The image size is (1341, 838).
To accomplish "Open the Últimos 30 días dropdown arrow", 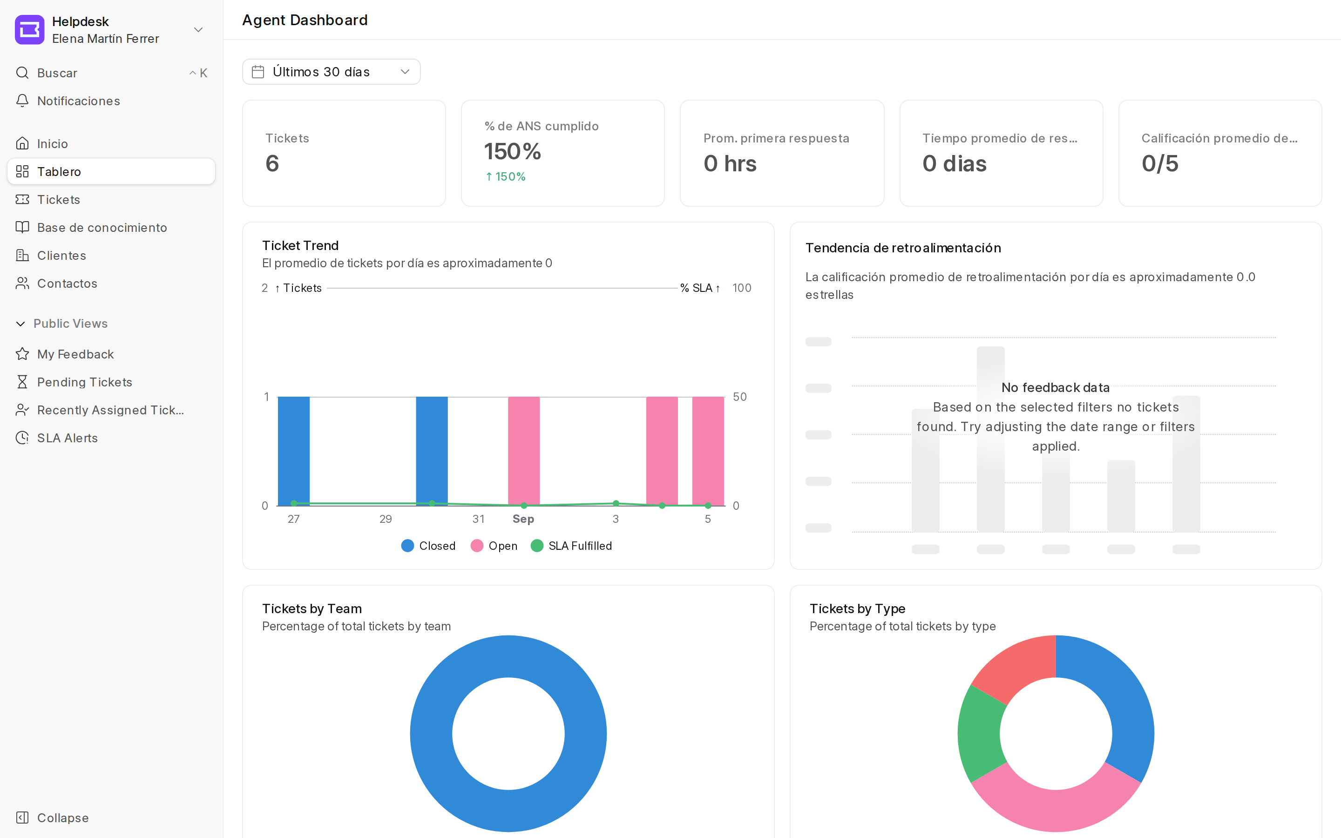I will (405, 72).
